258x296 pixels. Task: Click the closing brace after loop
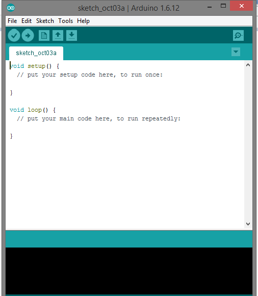click(x=11, y=136)
